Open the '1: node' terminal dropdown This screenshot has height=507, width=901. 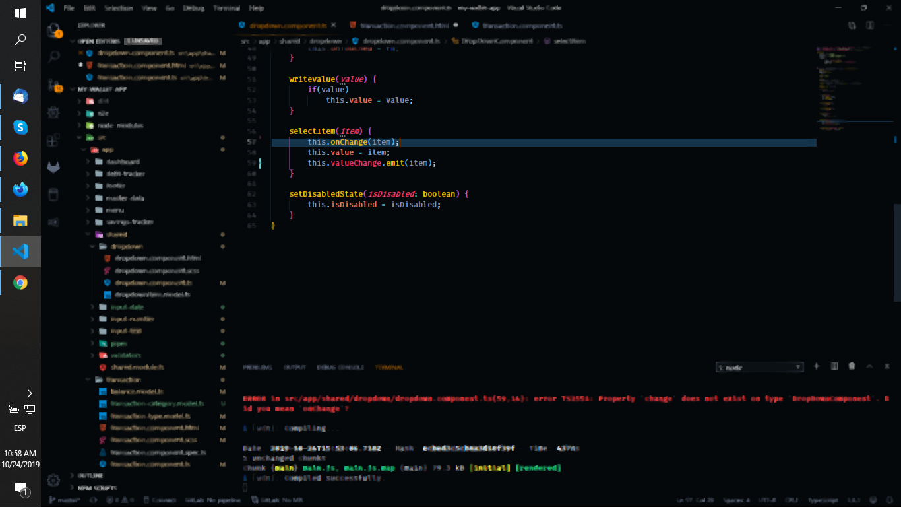point(759,366)
